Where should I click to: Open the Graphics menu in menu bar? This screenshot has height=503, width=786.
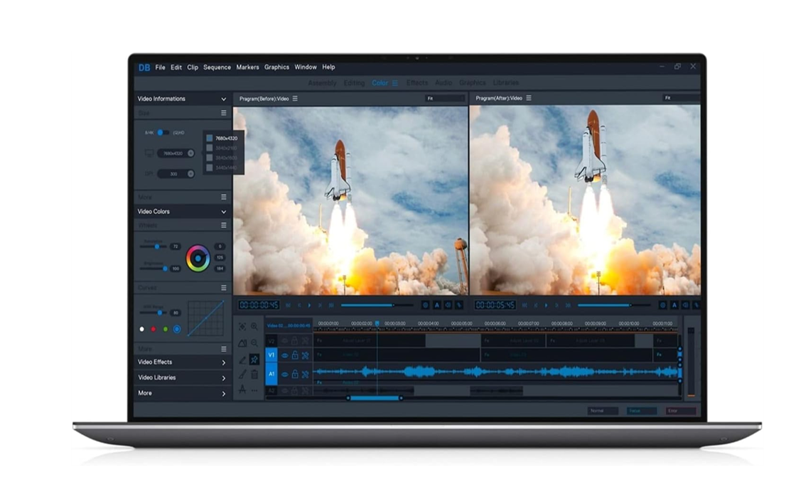click(x=276, y=67)
